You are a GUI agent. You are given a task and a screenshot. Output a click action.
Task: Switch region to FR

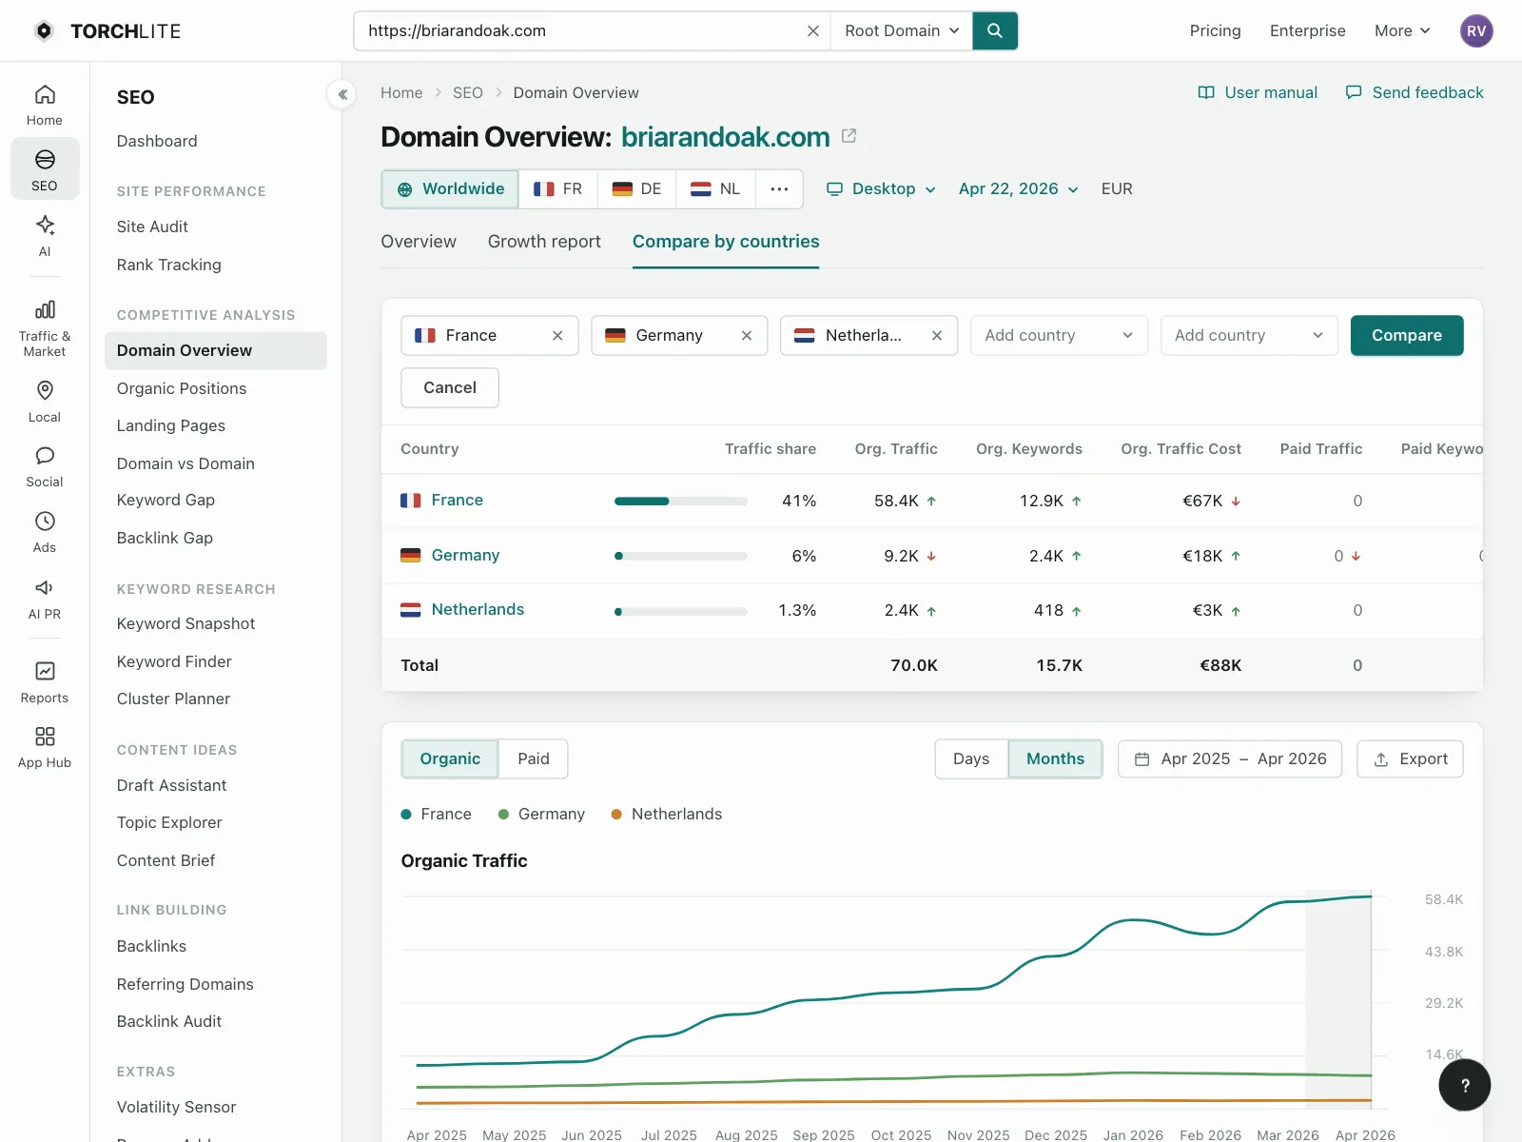(x=558, y=188)
